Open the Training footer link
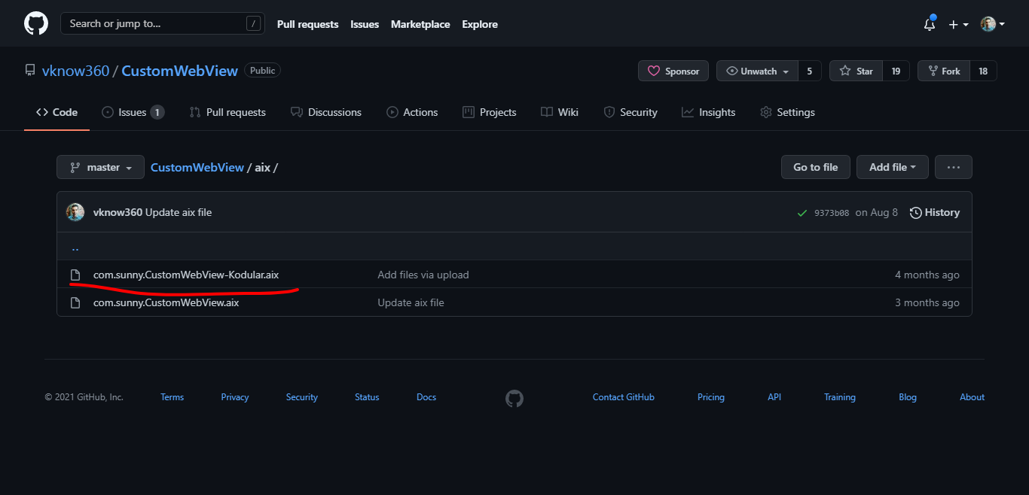Viewport: 1029px width, 495px height. [x=840, y=397]
